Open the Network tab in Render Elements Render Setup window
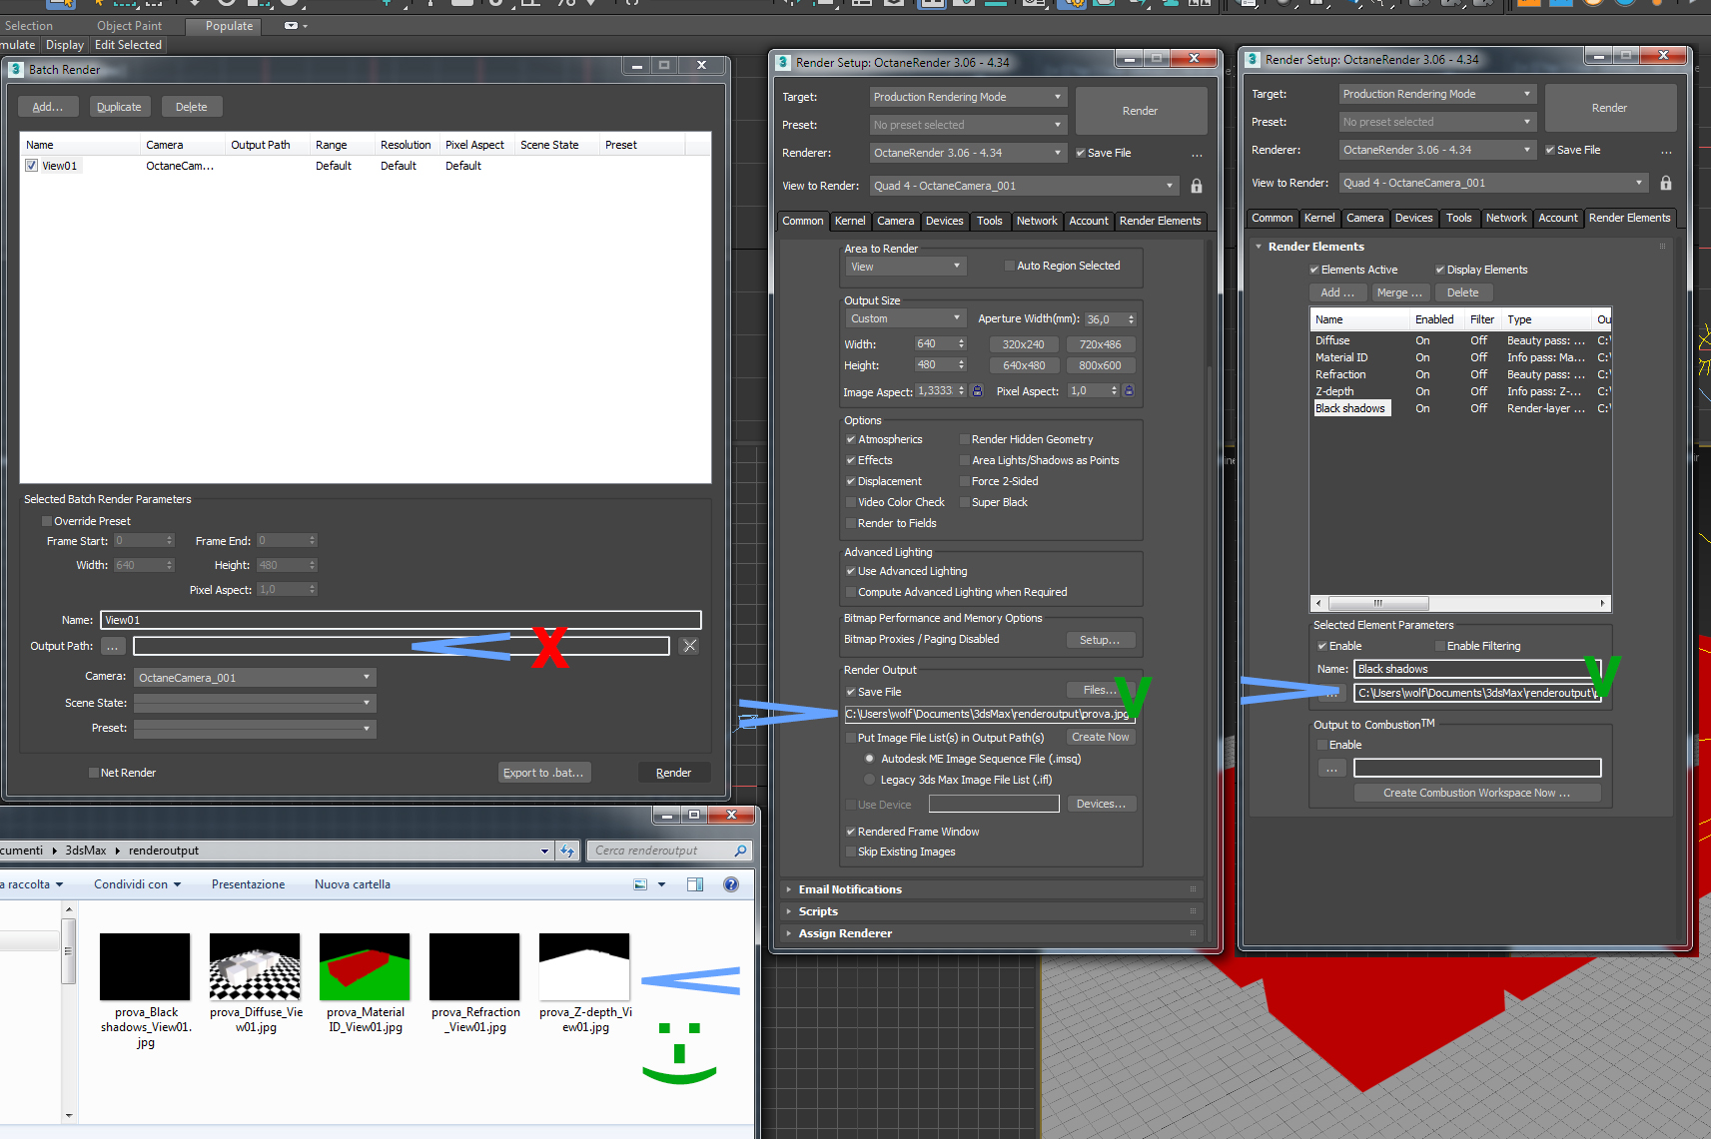This screenshot has height=1139, width=1711. pos(1506,218)
